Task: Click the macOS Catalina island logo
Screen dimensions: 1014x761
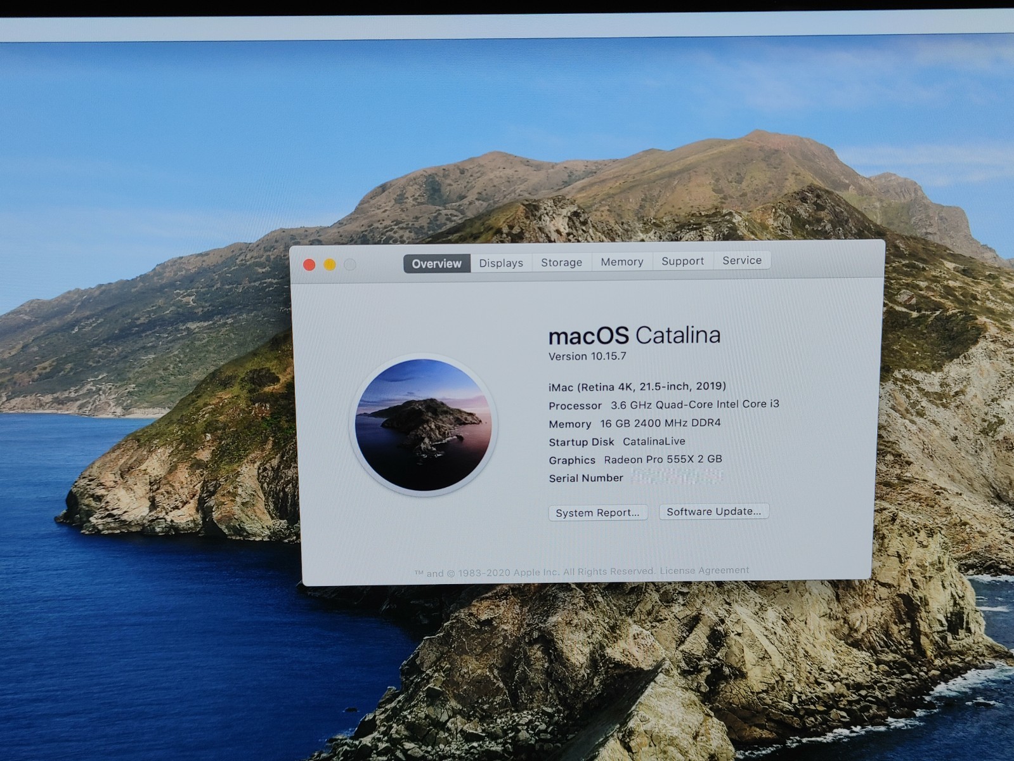Action: pos(424,424)
